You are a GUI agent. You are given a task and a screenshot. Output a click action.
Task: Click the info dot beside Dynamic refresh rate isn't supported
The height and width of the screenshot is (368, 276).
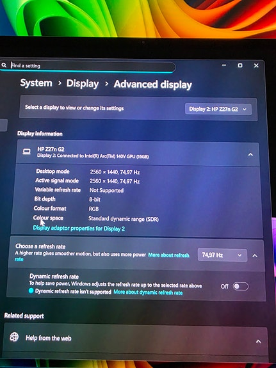pyautogui.click(x=31, y=291)
